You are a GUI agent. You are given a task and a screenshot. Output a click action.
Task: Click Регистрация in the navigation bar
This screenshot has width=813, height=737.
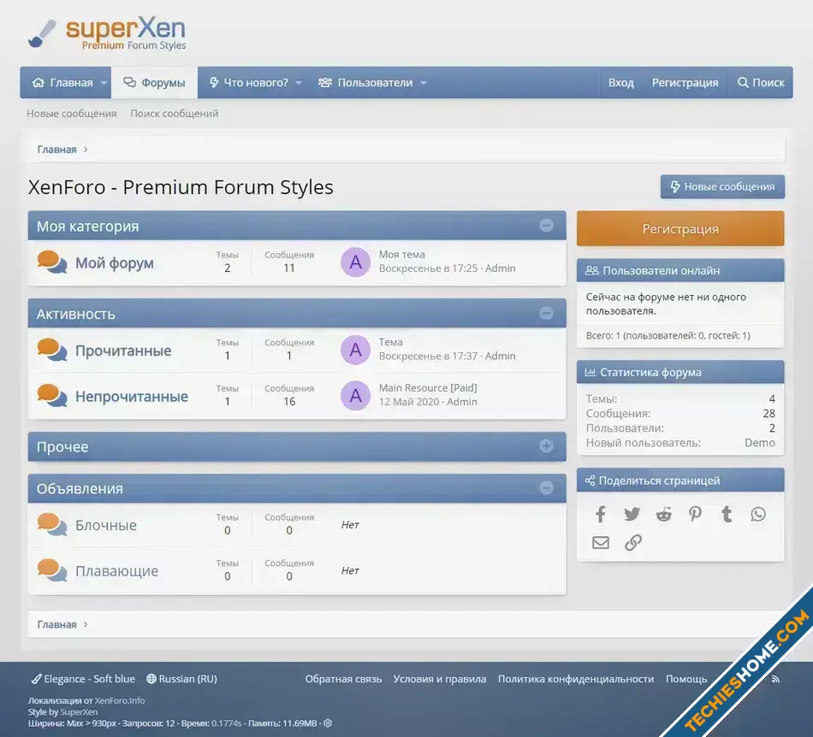point(685,83)
